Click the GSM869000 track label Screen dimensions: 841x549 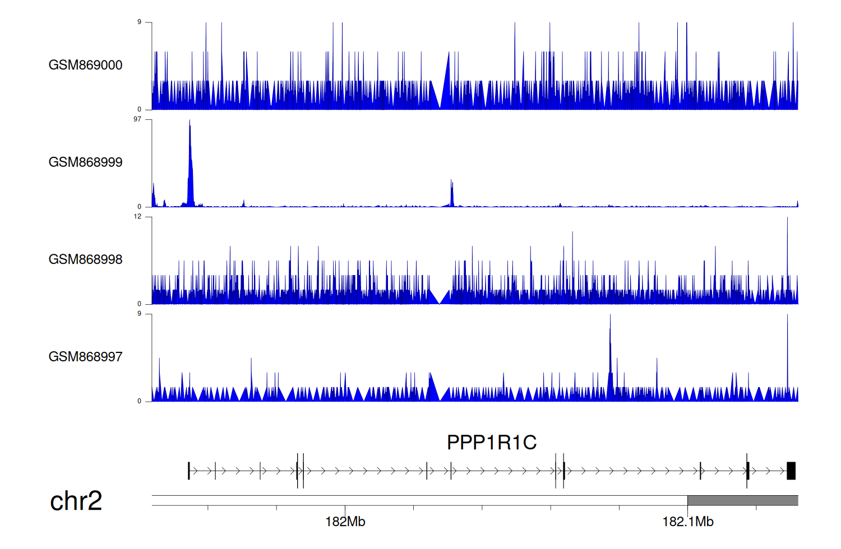coord(85,65)
